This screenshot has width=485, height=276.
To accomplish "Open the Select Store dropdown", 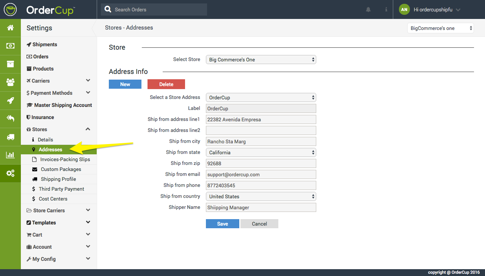I will pos(261,60).
